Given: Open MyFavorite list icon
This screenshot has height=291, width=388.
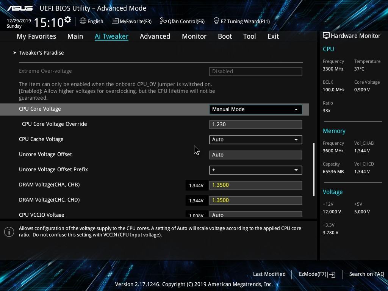Looking at the screenshot, I should (x=115, y=21).
